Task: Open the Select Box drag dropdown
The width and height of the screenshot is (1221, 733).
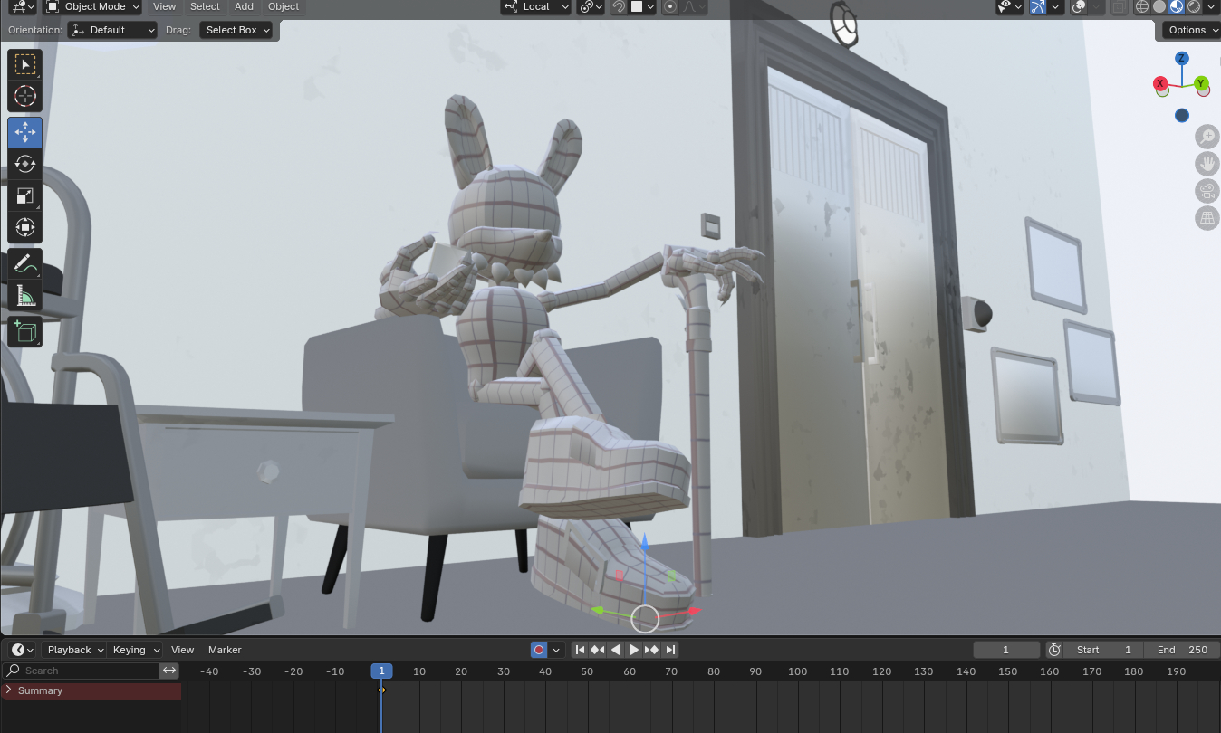Action: tap(237, 30)
